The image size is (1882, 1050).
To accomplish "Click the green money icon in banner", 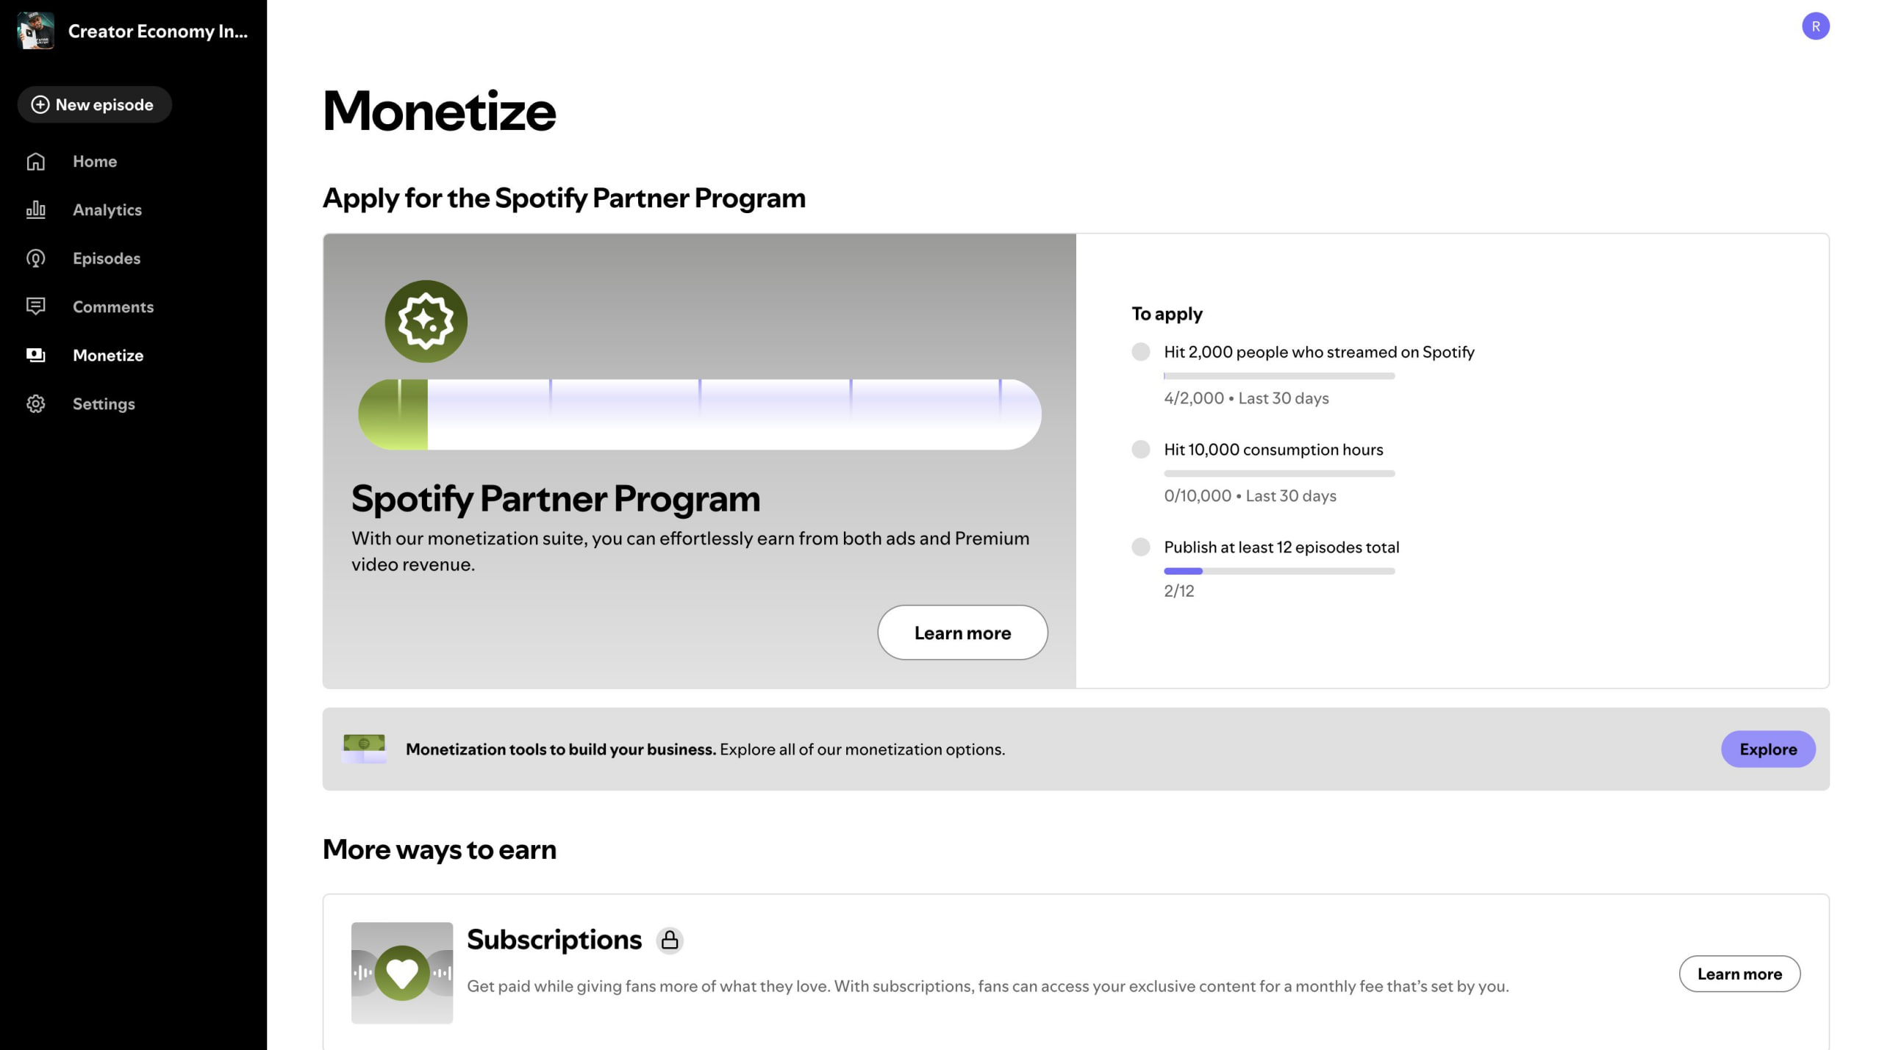I will coord(364,749).
